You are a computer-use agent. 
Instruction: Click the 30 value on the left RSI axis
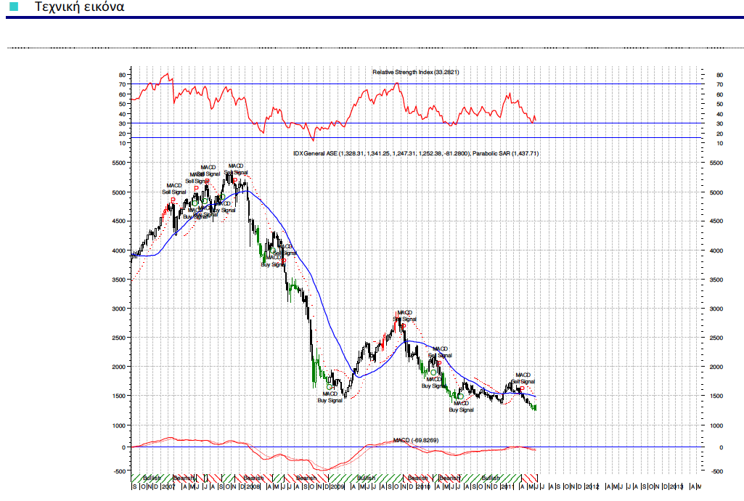tap(123, 123)
